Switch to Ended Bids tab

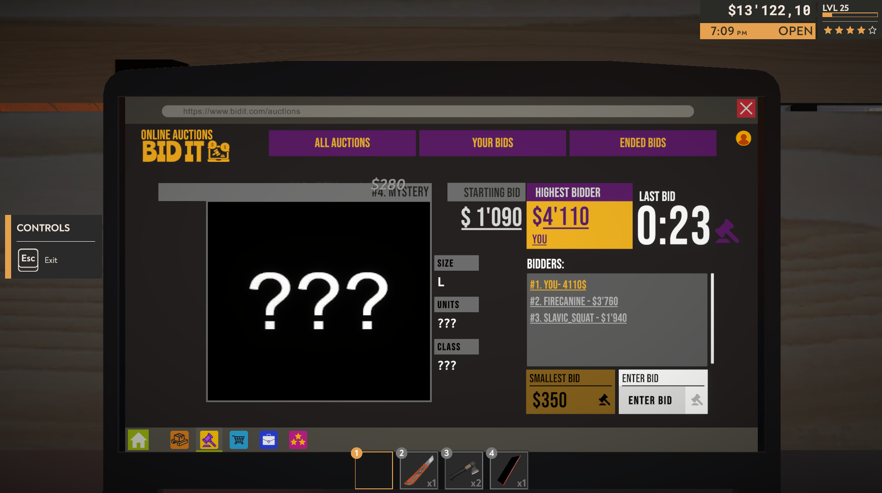click(643, 143)
